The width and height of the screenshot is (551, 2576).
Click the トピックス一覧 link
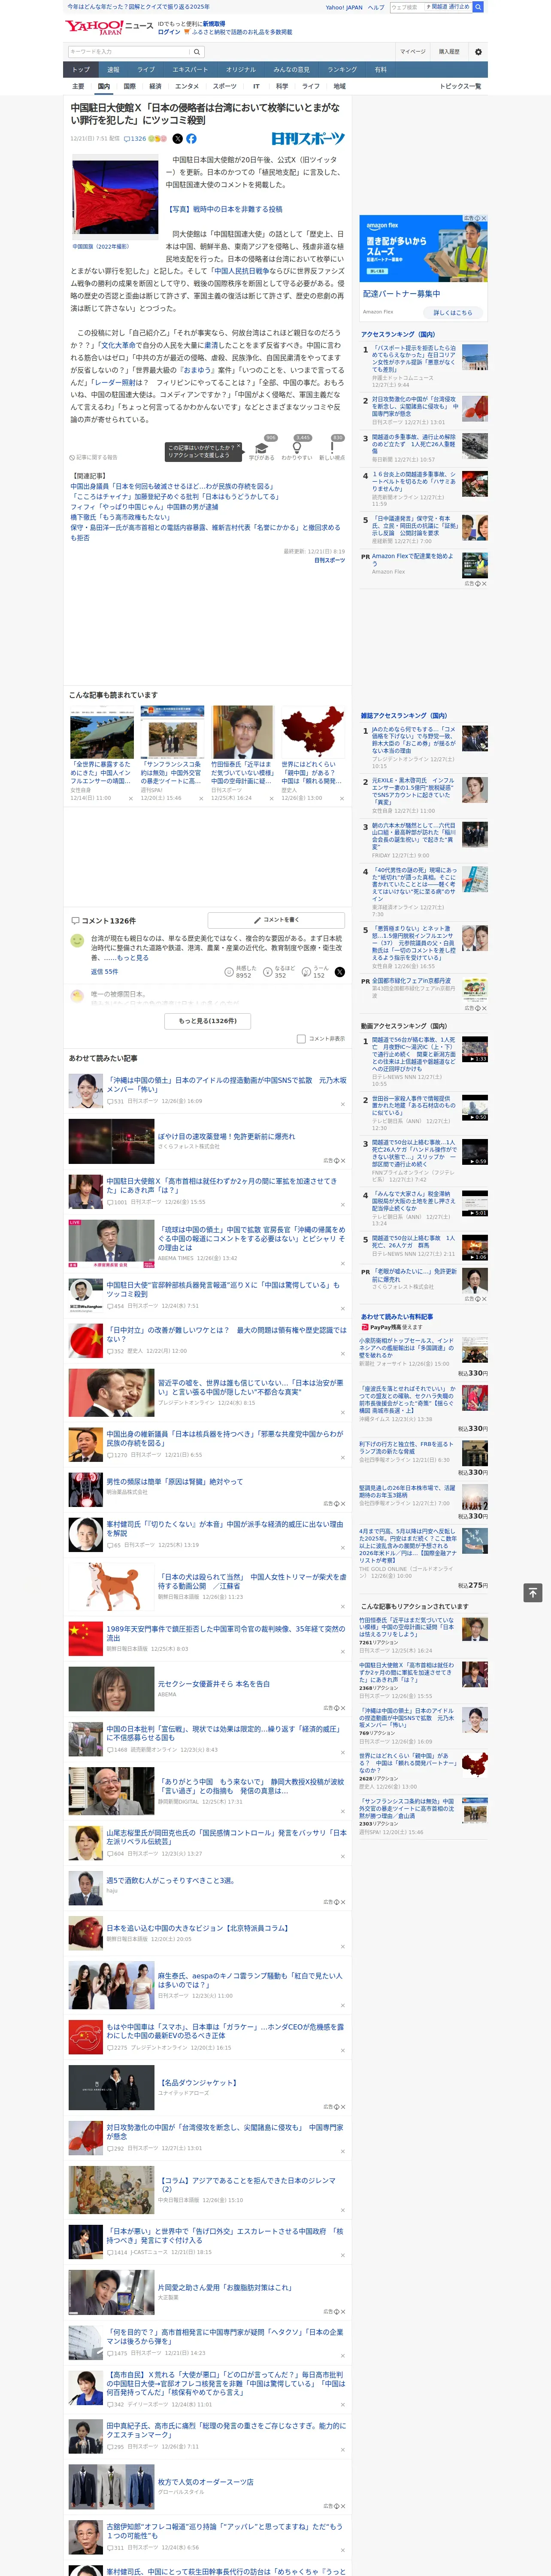tap(460, 86)
